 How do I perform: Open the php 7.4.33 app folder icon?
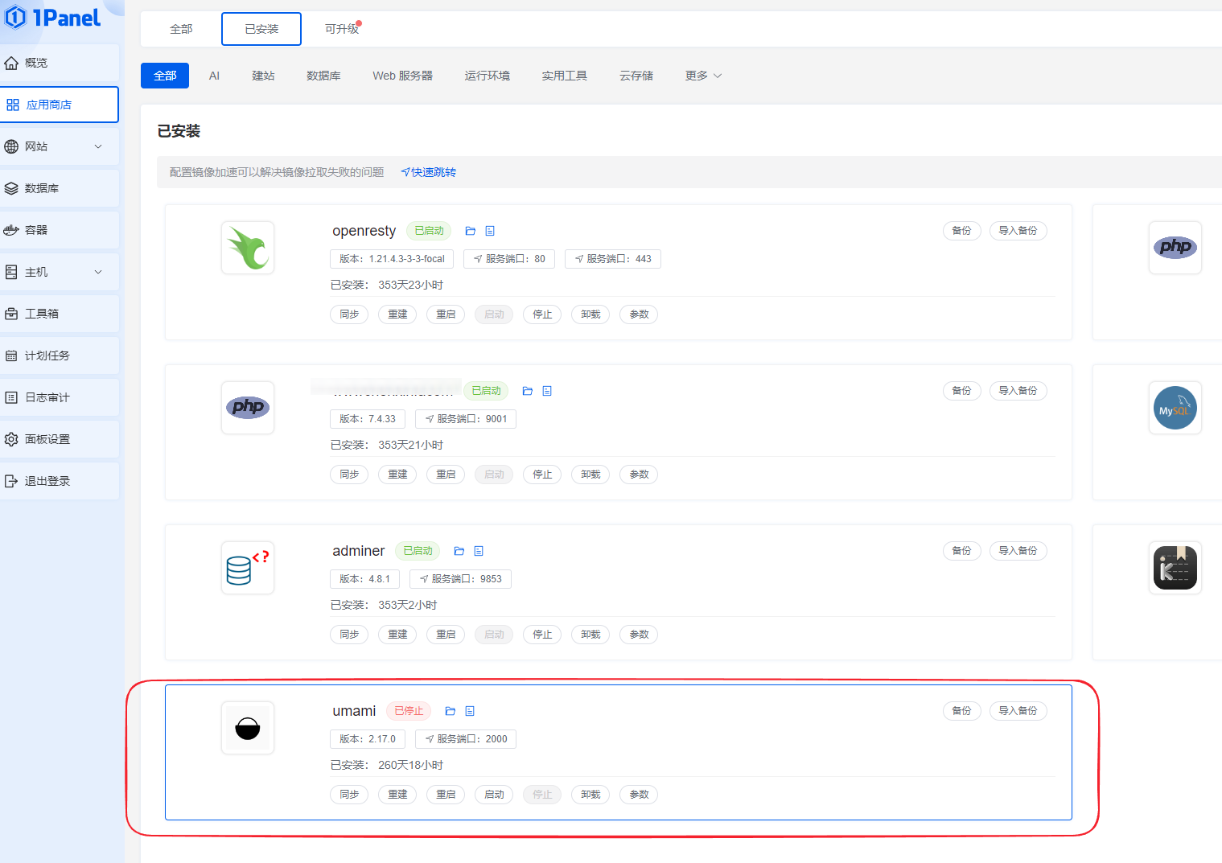click(528, 391)
